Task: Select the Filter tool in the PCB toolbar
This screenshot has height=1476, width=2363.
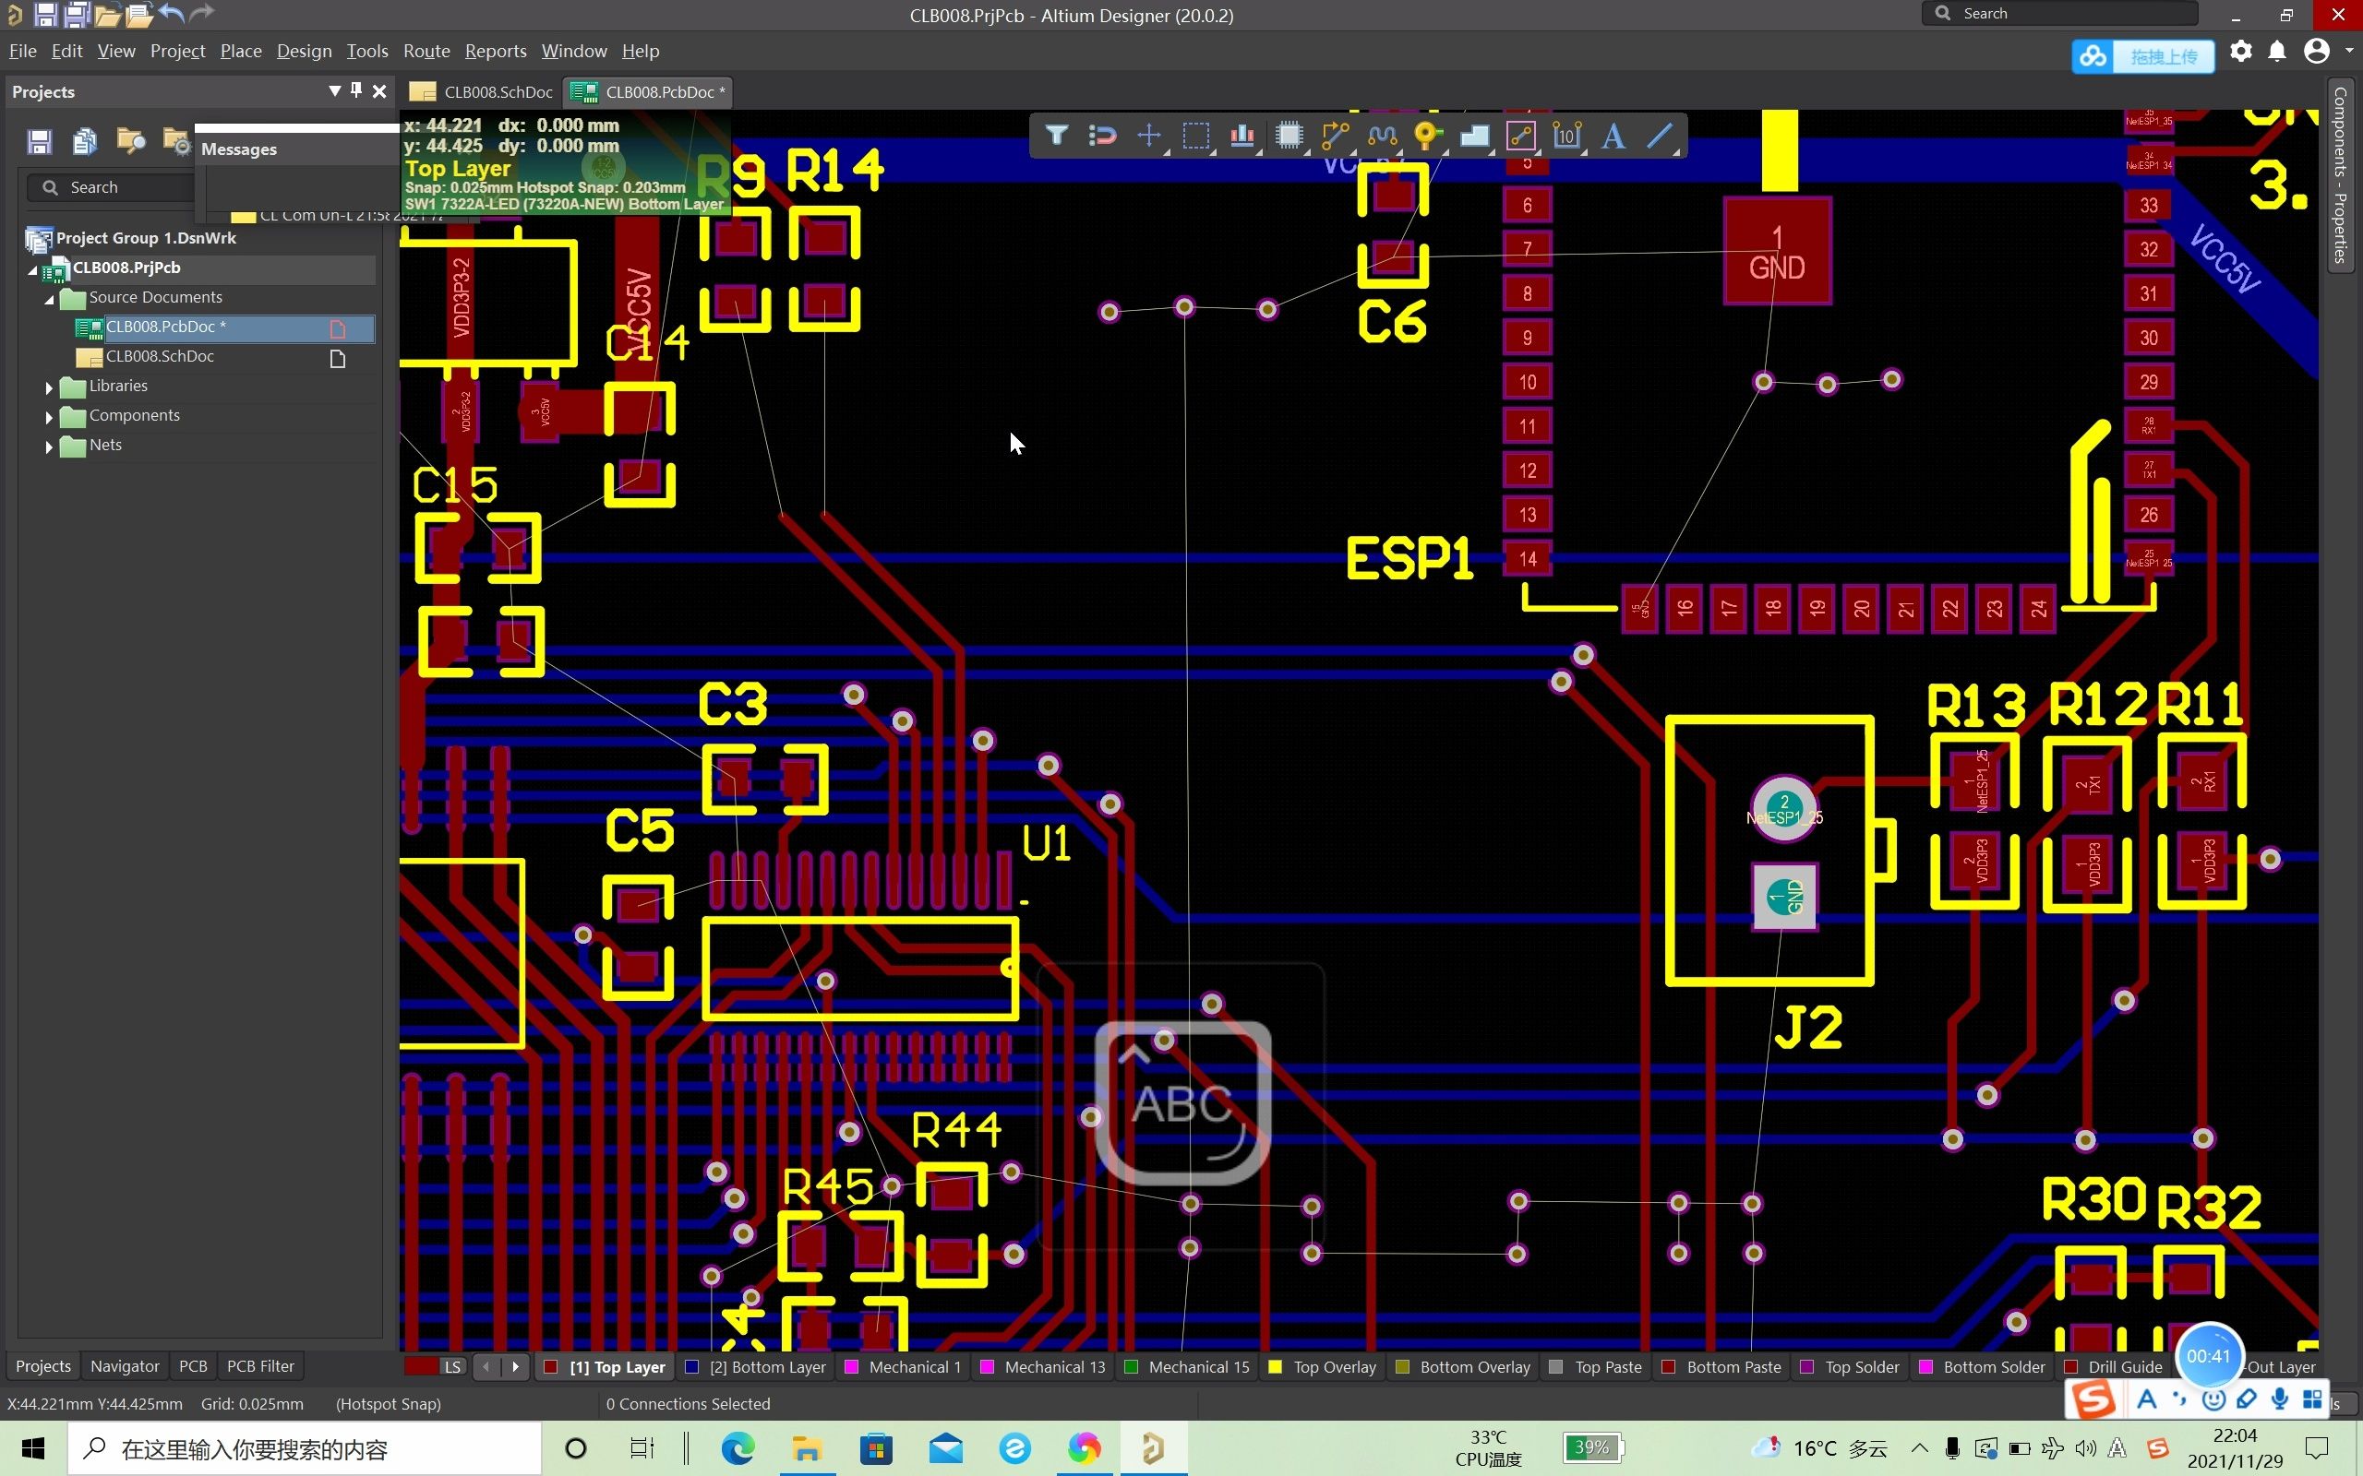Action: 1057,136
